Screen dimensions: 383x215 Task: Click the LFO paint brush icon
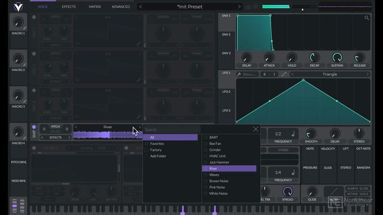(x=239, y=74)
